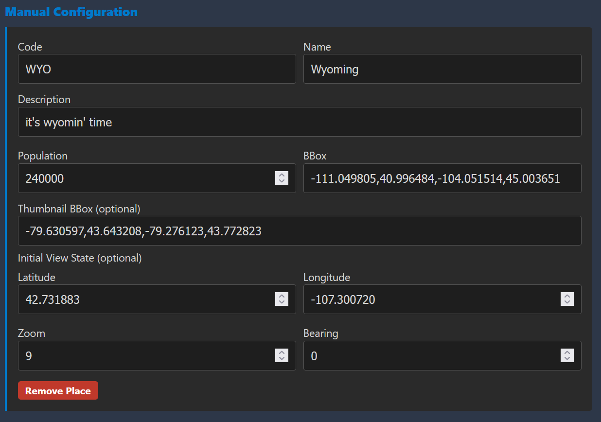Increase Bearing using the up arrow

567,352
